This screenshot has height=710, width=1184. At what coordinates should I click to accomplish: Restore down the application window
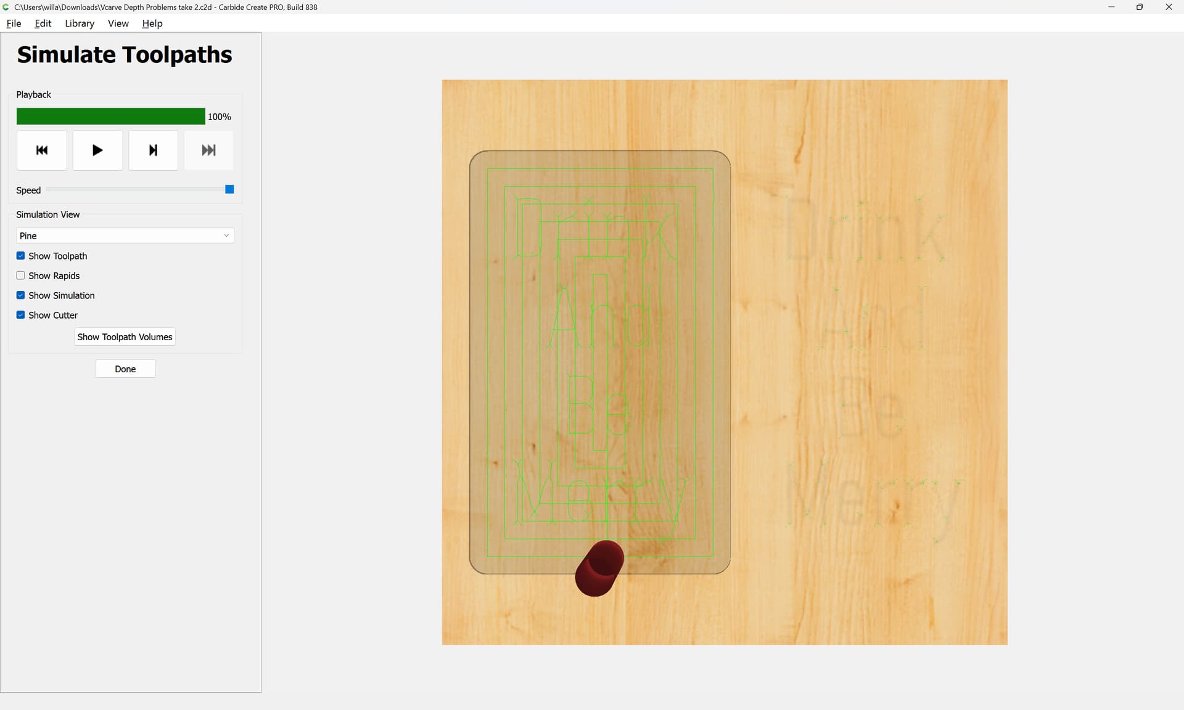1140,7
